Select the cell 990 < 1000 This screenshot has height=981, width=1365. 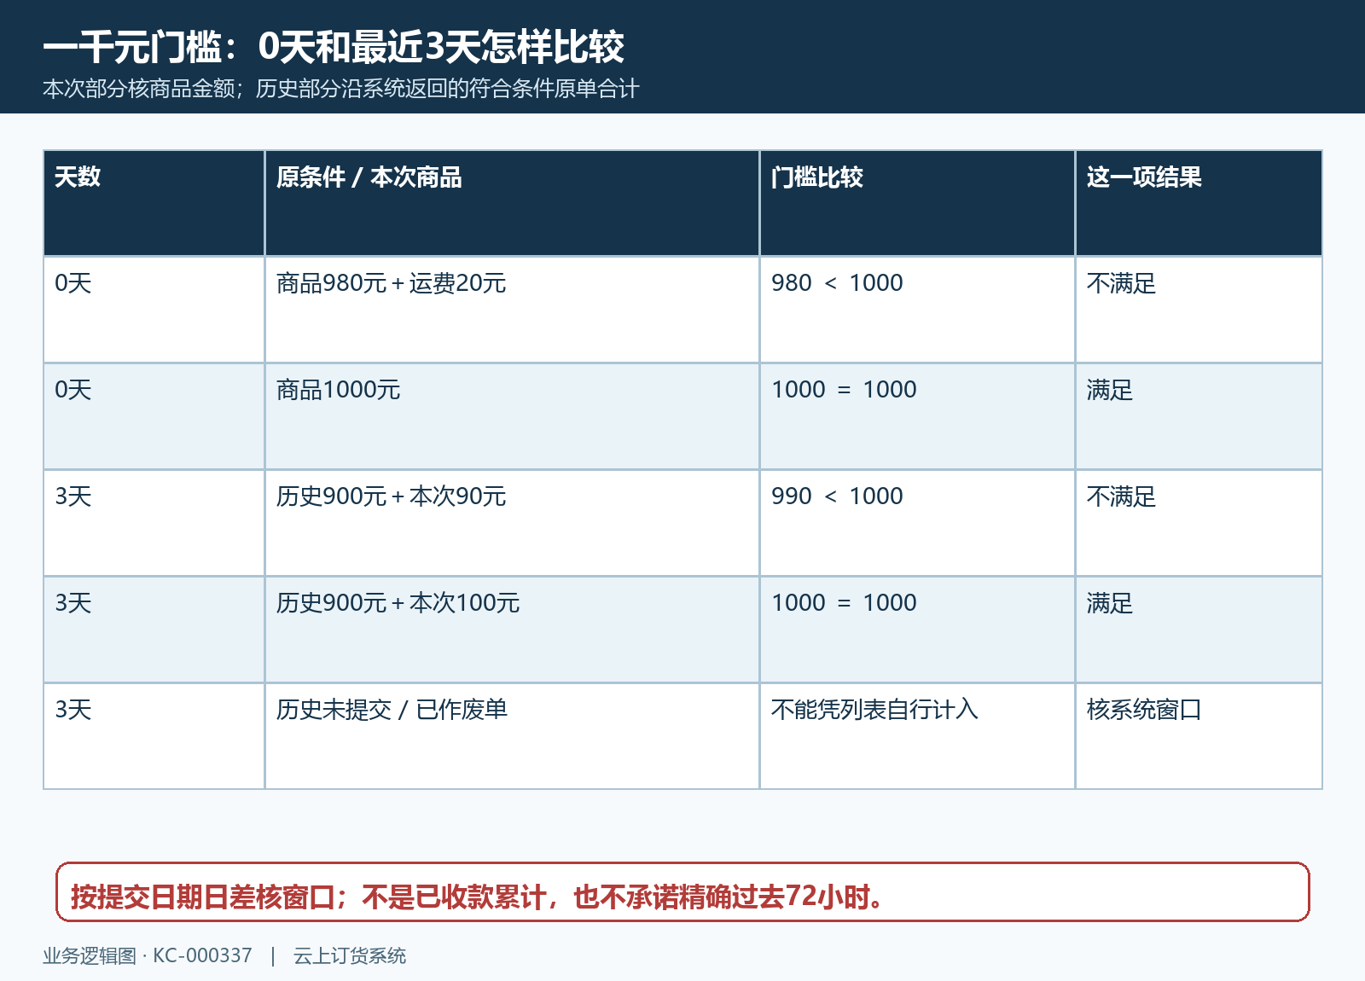[x=917, y=523]
